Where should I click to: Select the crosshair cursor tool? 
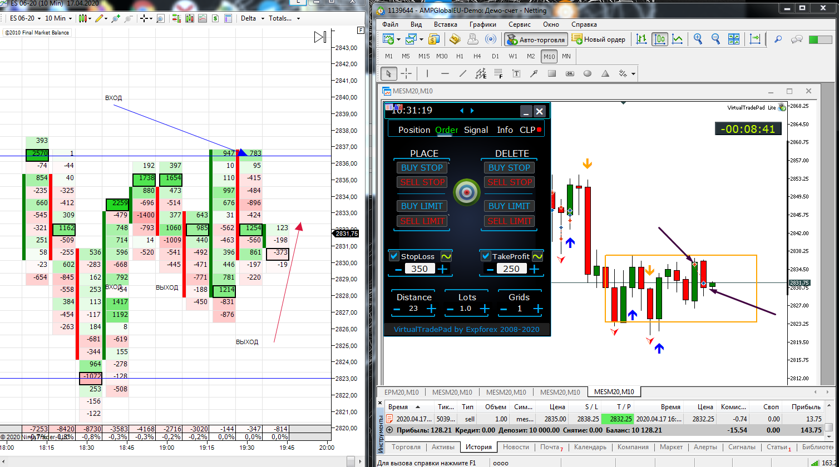[406, 73]
